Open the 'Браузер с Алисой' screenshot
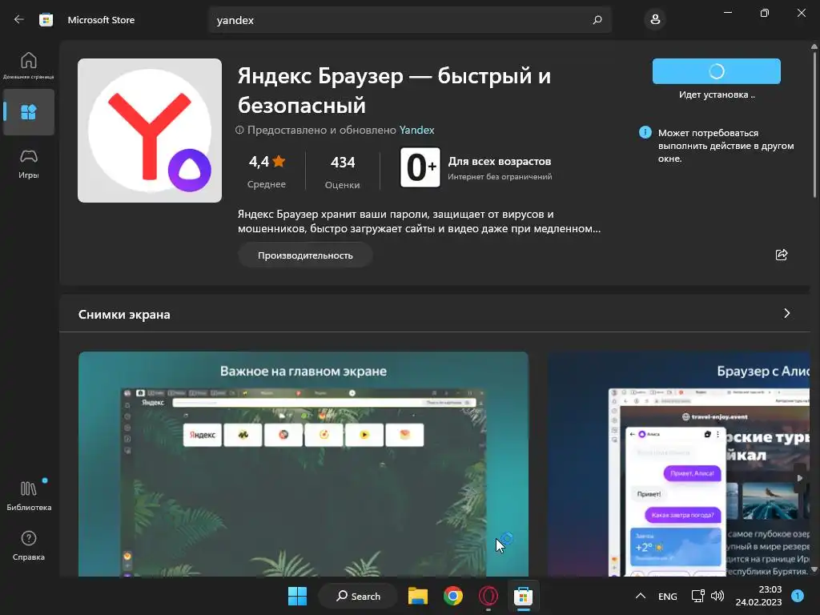The width and height of the screenshot is (820, 615). tap(679, 464)
